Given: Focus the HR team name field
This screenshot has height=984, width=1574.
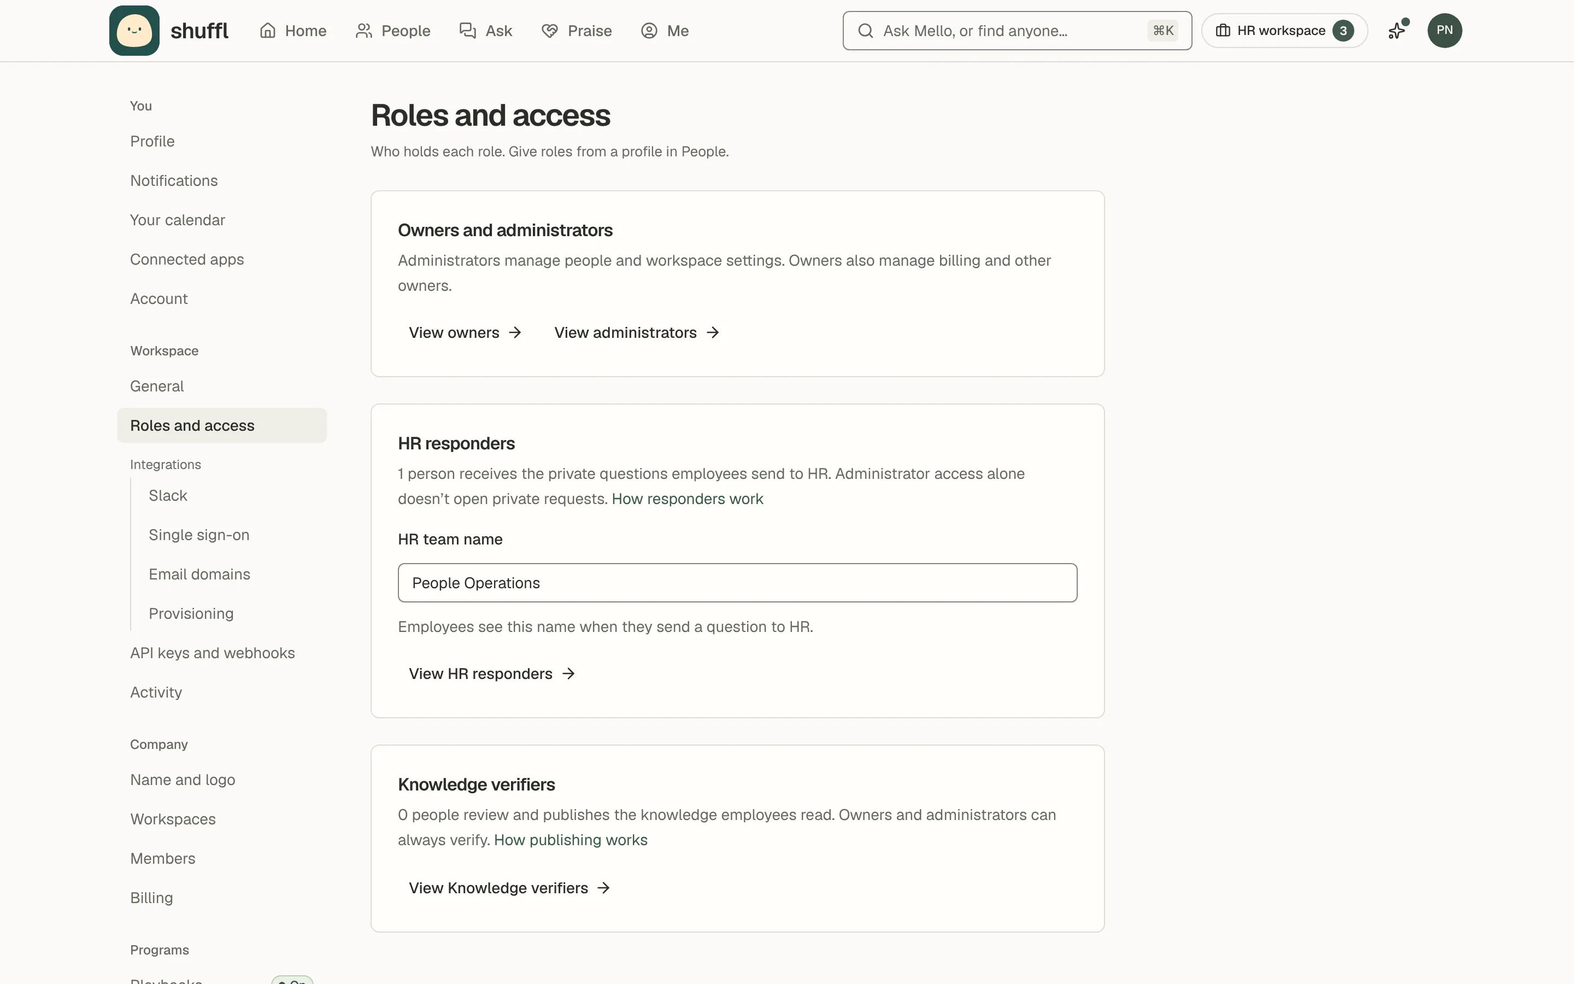Looking at the screenshot, I should (738, 582).
